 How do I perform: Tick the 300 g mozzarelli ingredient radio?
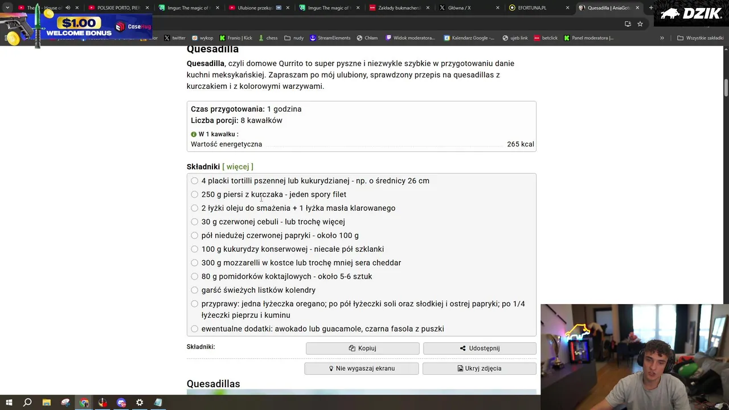195,263
